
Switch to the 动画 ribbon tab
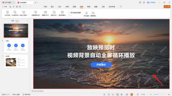pos(74,7)
